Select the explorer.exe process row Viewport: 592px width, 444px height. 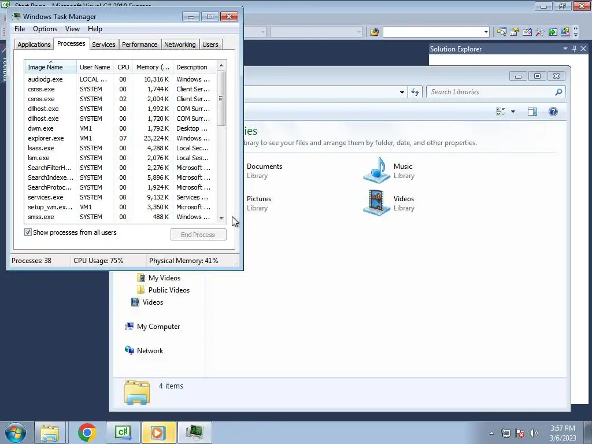120,138
